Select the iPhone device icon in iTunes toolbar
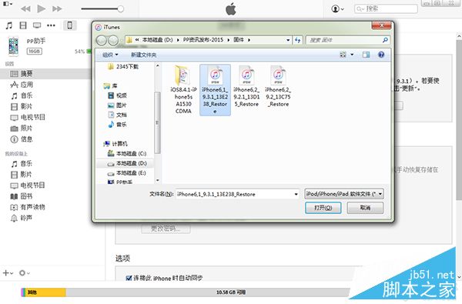 [x=70, y=25]
